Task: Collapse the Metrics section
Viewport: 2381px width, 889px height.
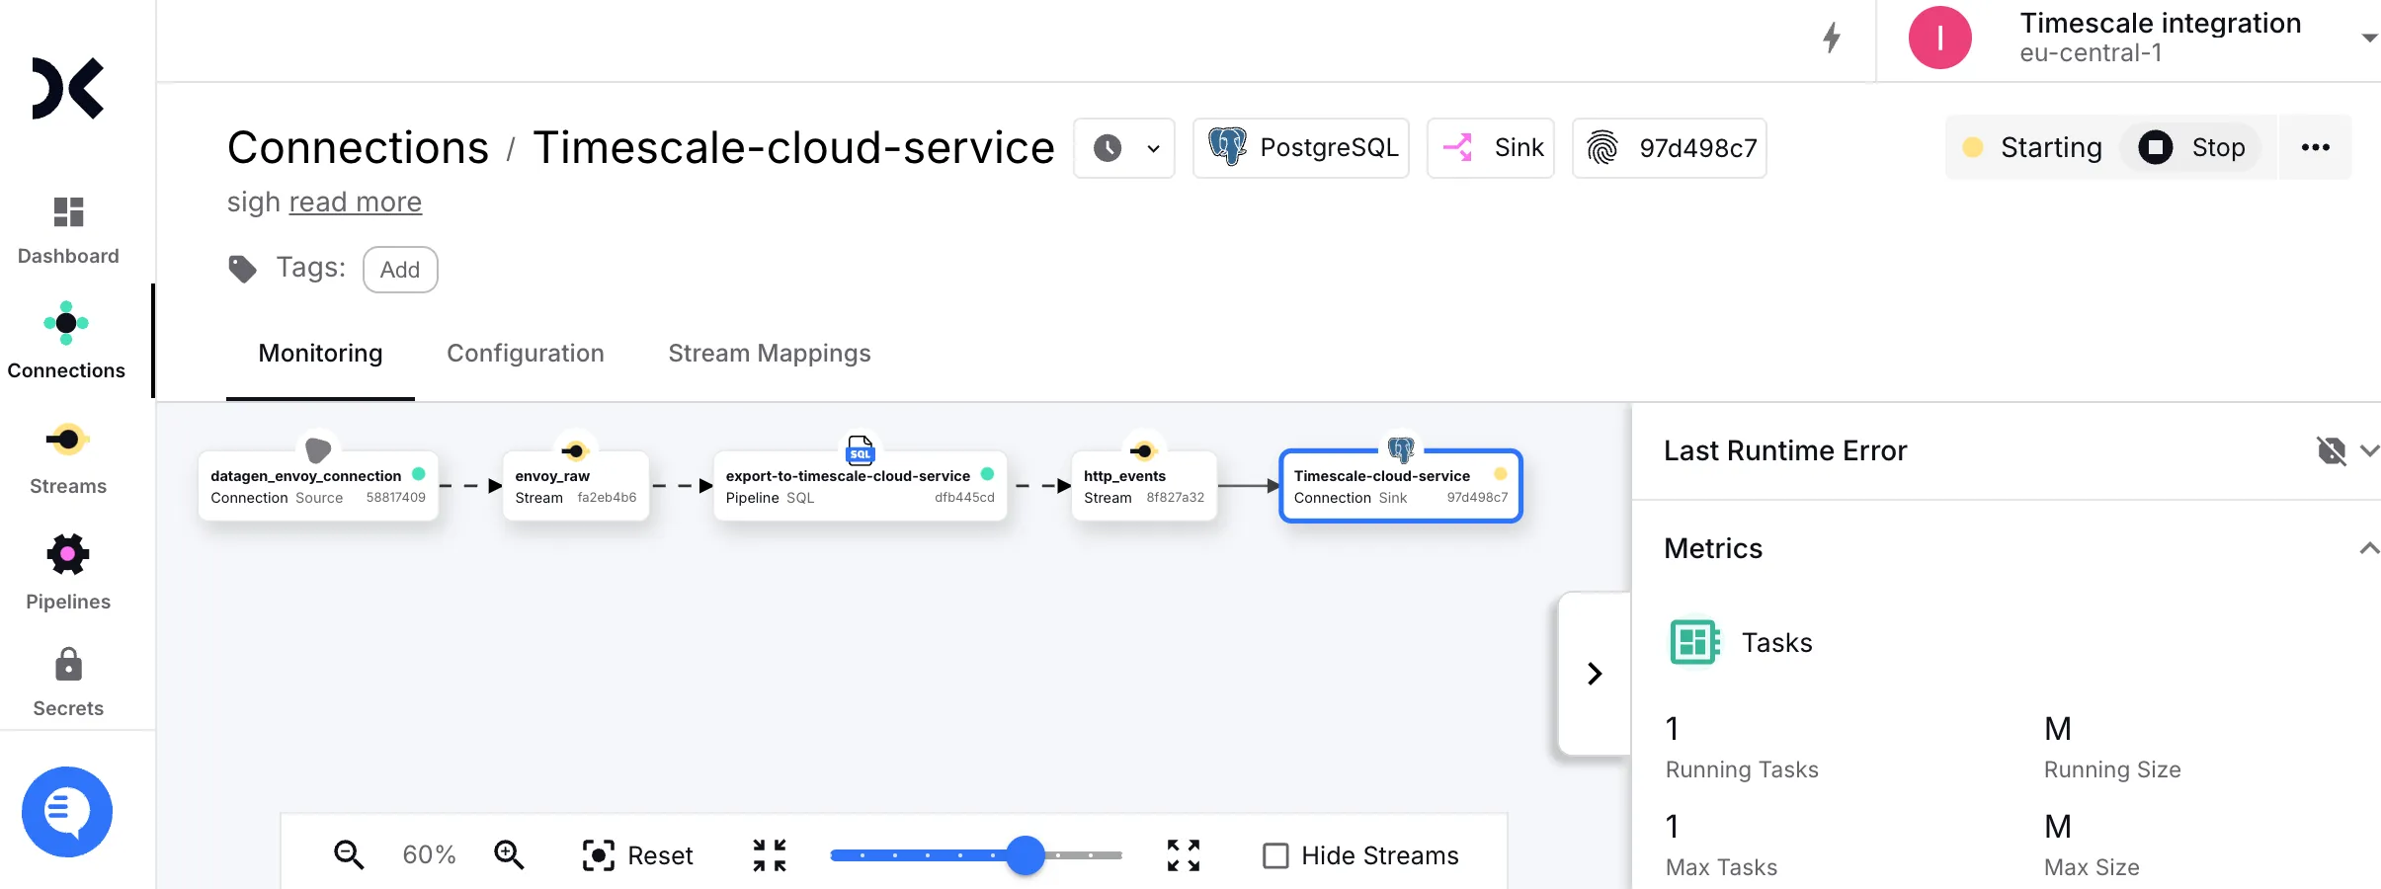Action: tap(2369, 549)
